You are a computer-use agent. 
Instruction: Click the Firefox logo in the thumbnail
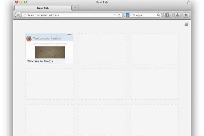(x=29, y=38)
